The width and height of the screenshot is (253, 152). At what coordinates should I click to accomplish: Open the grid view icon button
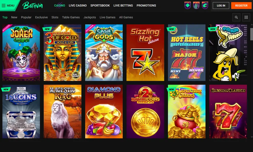click(246, 17)
